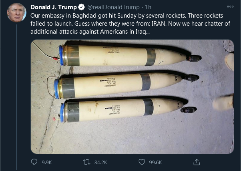The height and width of the screenshot is (171, 241).
Task: Click the reply speech bubble icon
Action: pyautogui.click(x=34, y=162)
